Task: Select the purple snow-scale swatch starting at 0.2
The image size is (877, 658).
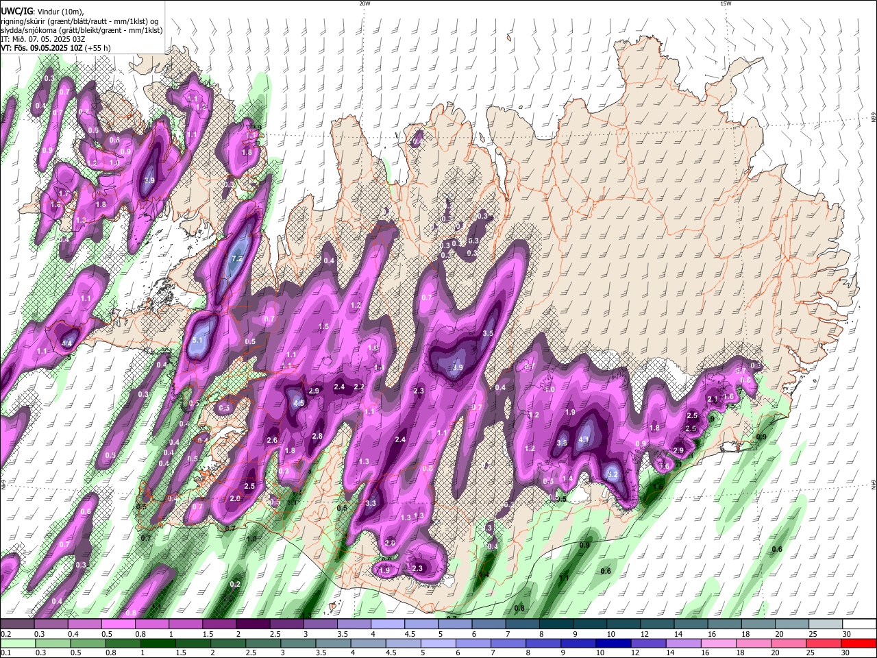Action: [x=18, y=624]
